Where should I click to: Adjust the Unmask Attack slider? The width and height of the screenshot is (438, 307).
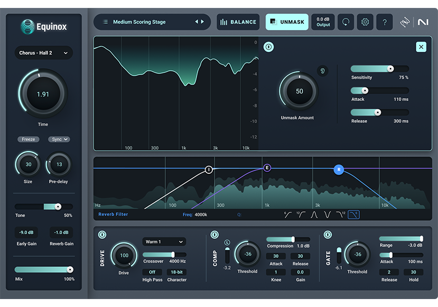(380, 90)
